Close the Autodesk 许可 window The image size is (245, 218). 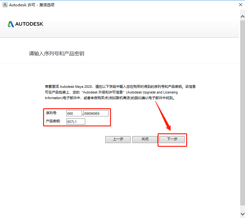click(x=241, y=5)
